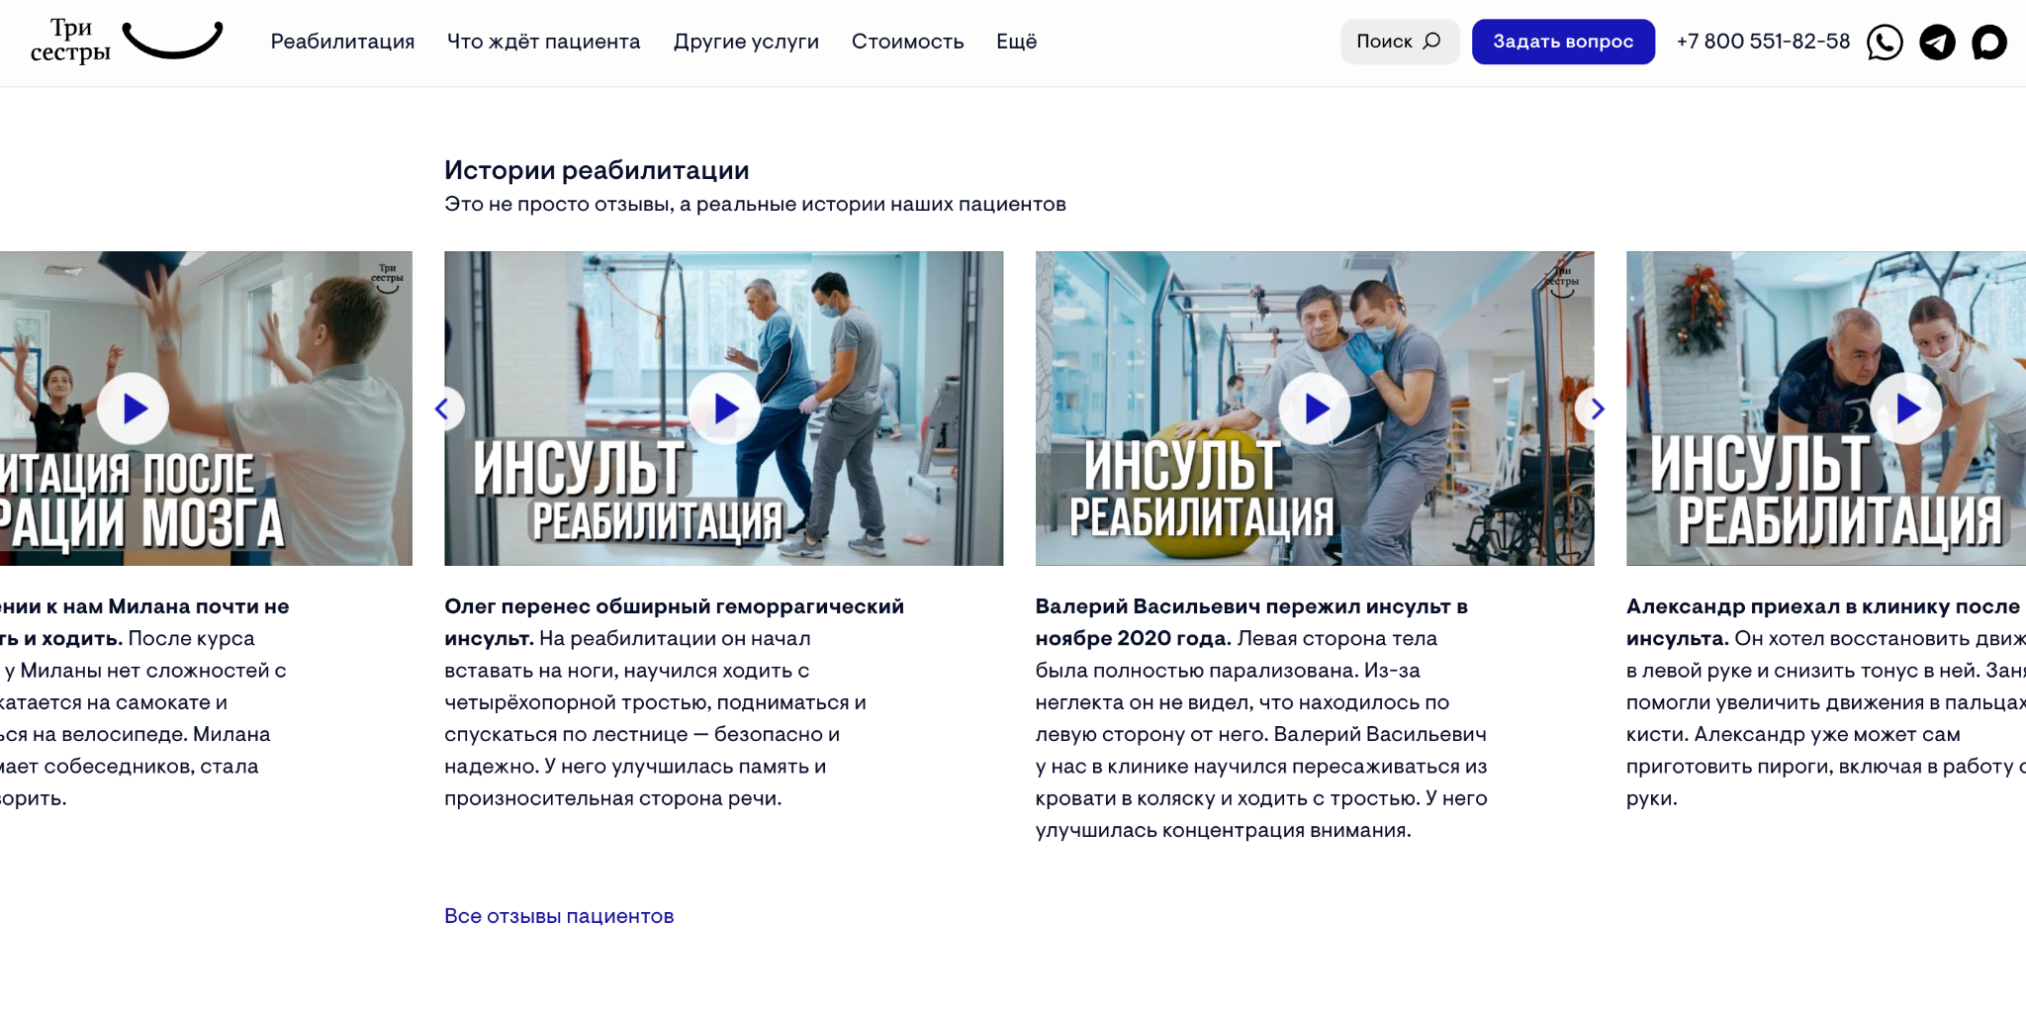Open the Другие услуги menu

[x=746, y=42]
